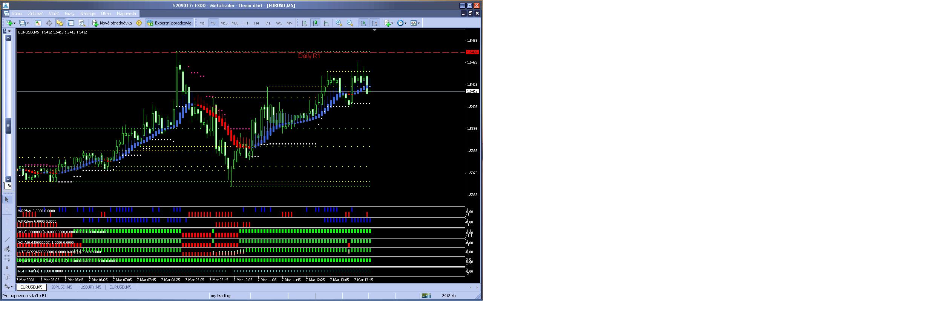Open the chart templates icon
Screen dimensions: 929x313
[413, 23]
